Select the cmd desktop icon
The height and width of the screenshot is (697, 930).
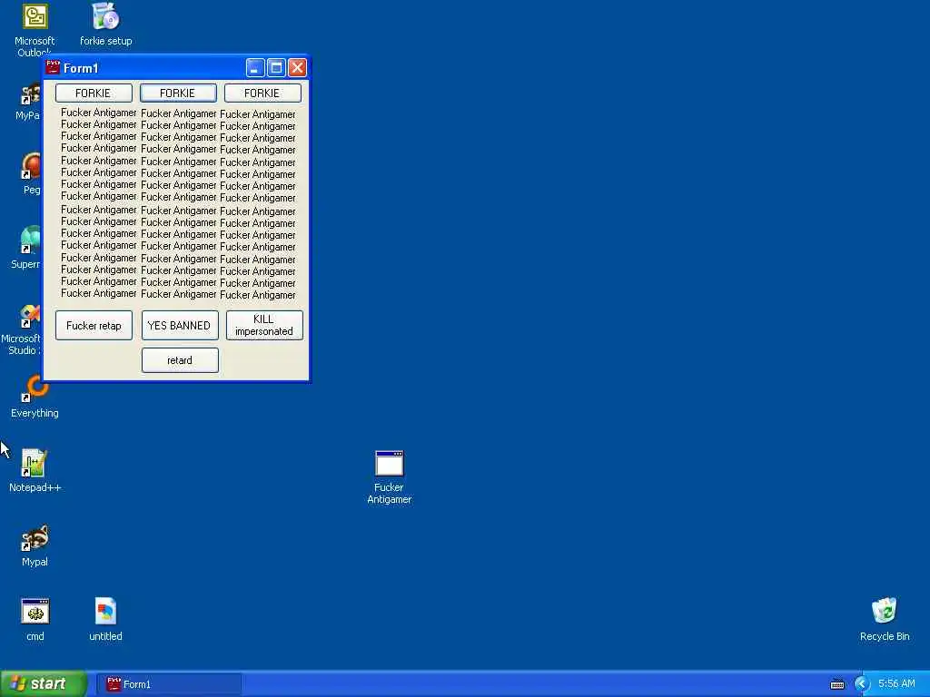(x=35, y=619)
